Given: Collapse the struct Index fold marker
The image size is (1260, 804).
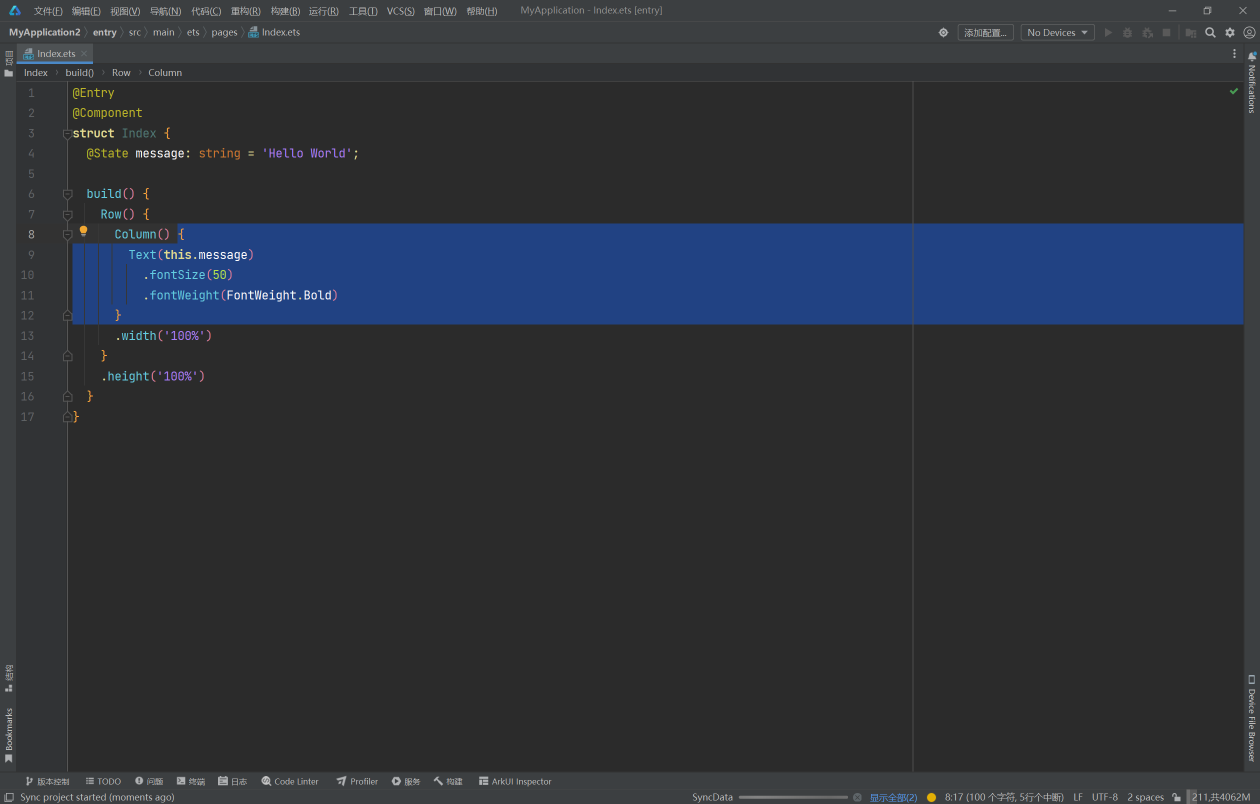Looking at the screenshot, I should [67, 134].
